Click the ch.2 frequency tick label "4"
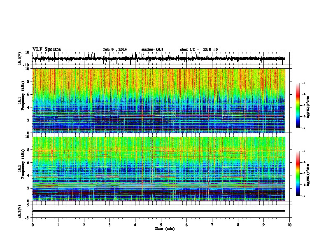The width and height of the screenshot is (326, 252). 28,175
